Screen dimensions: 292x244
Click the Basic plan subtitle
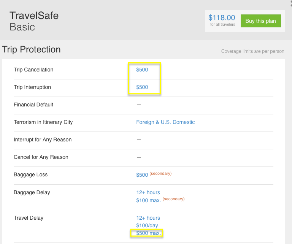pos(22,27)
